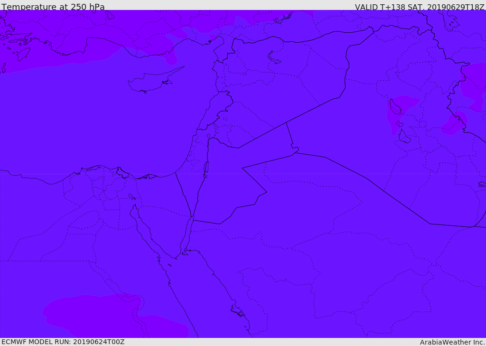Screen dimensions: 486x346
Task: Click the 'Temperature at 250 hPa' title text
Action: [53, 7]
